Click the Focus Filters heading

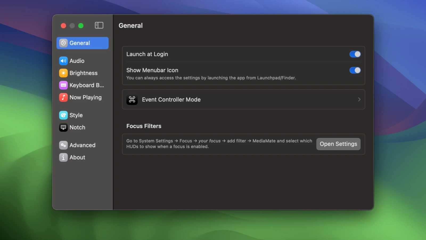click(x=144, y=126)
